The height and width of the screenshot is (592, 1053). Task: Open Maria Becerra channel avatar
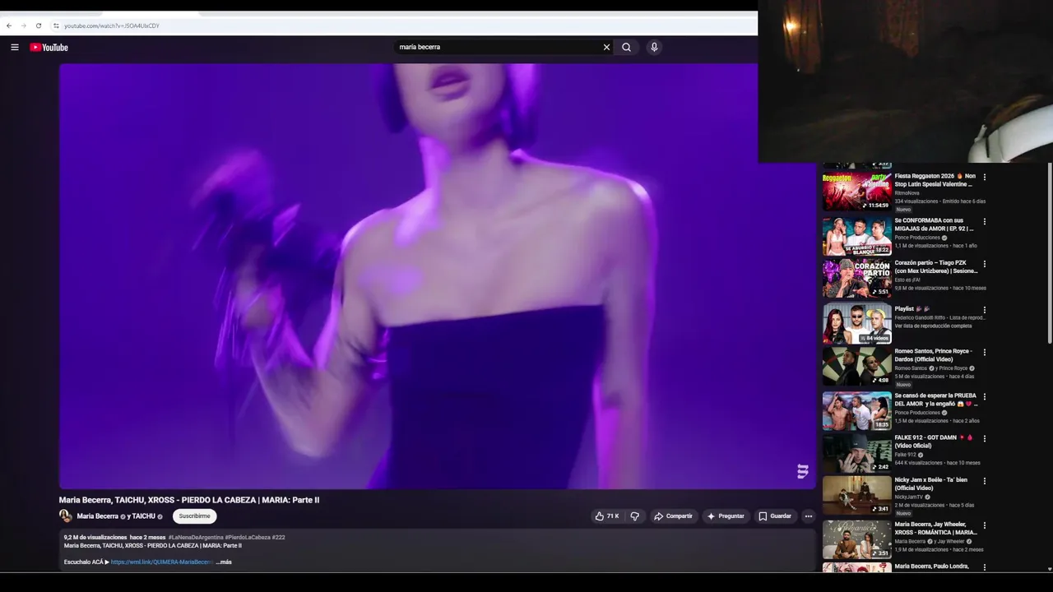pyautogui.click(x=66, y=516)
